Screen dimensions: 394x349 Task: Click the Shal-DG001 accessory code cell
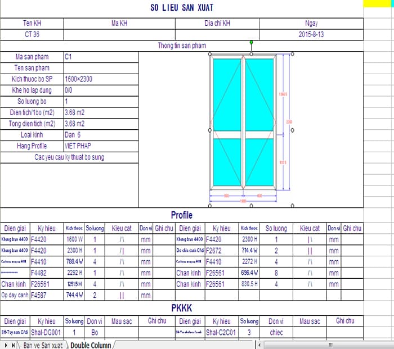coord(46,333)
